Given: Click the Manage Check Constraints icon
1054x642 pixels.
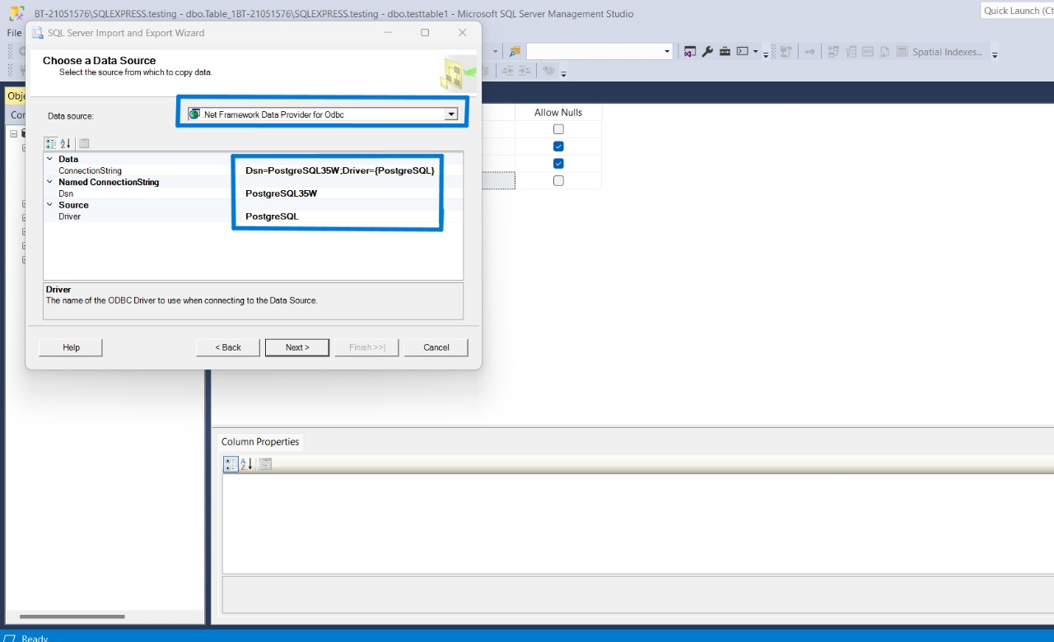Looking at the screenshot, I should (902, 52).
